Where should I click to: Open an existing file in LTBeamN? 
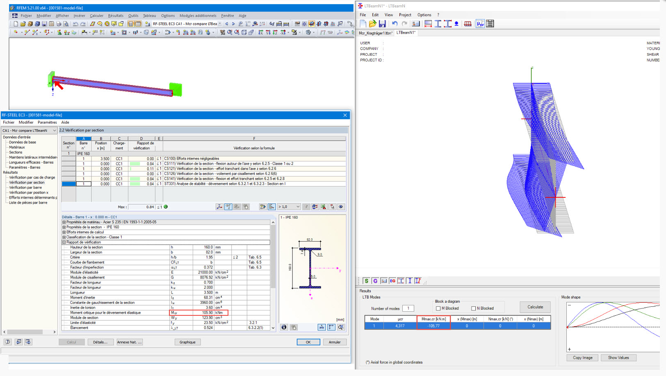(x=373, y=23)
